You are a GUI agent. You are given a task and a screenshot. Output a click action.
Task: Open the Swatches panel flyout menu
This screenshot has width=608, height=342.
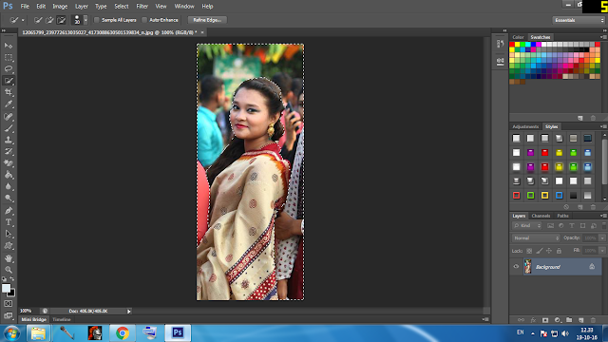(603, 37)
